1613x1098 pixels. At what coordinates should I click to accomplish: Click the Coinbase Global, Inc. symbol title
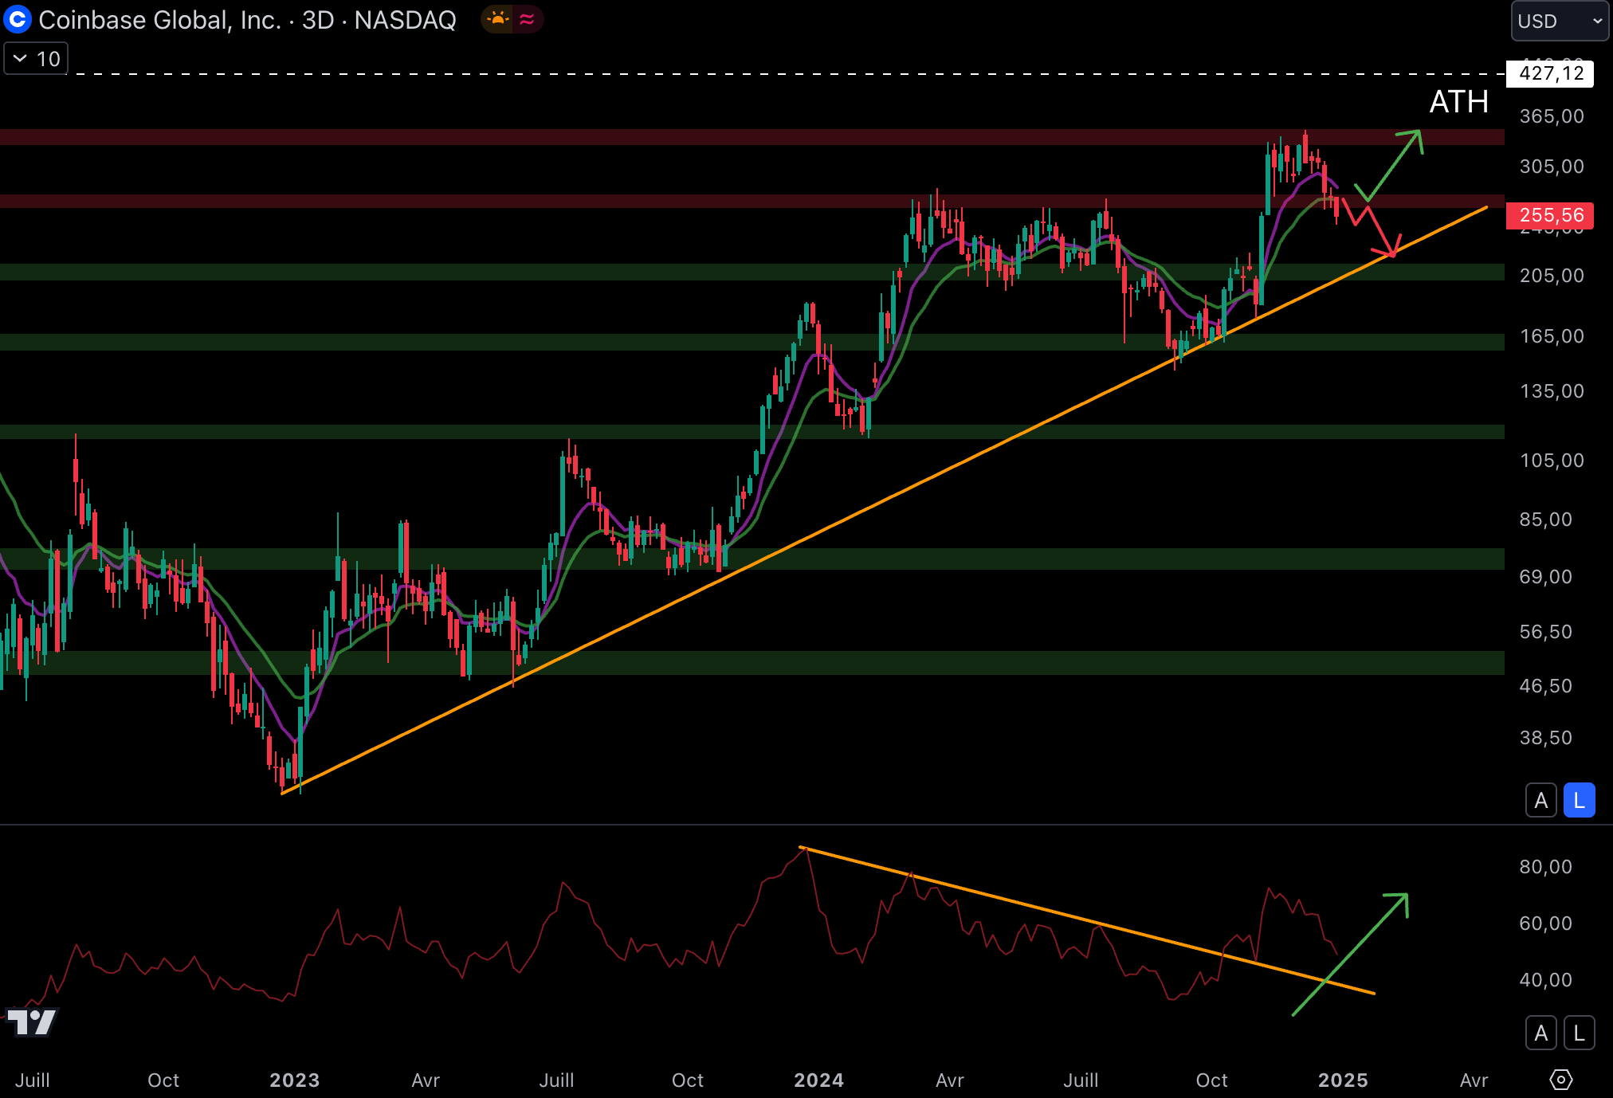click(x=159, y=20)
